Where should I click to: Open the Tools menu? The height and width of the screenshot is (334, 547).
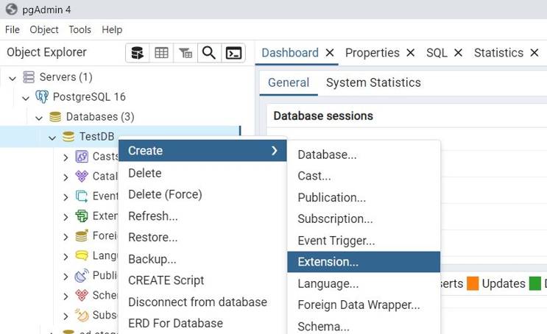(80, 29)
